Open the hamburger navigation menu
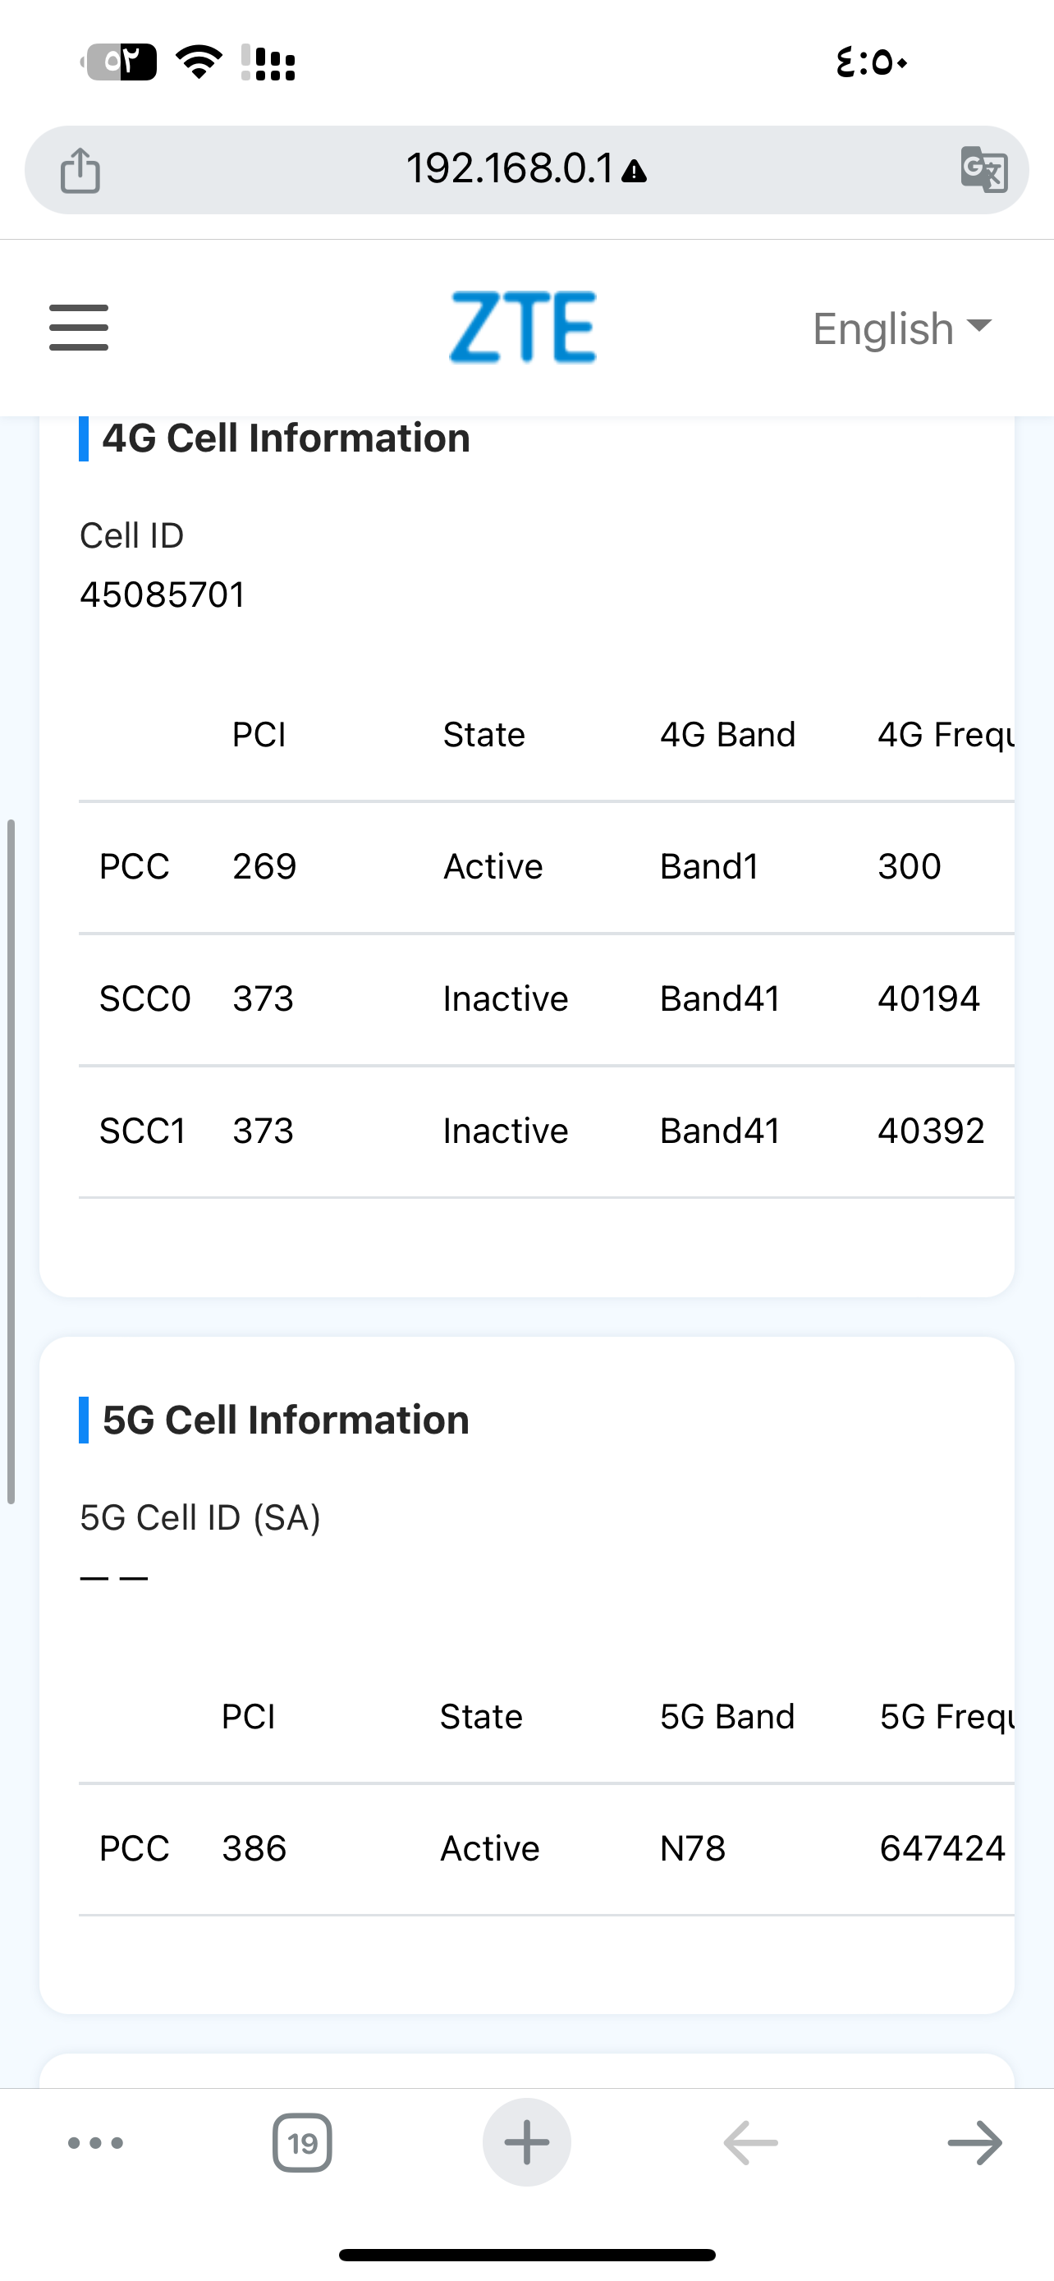1054x2281 pixels. pos(79,328)
